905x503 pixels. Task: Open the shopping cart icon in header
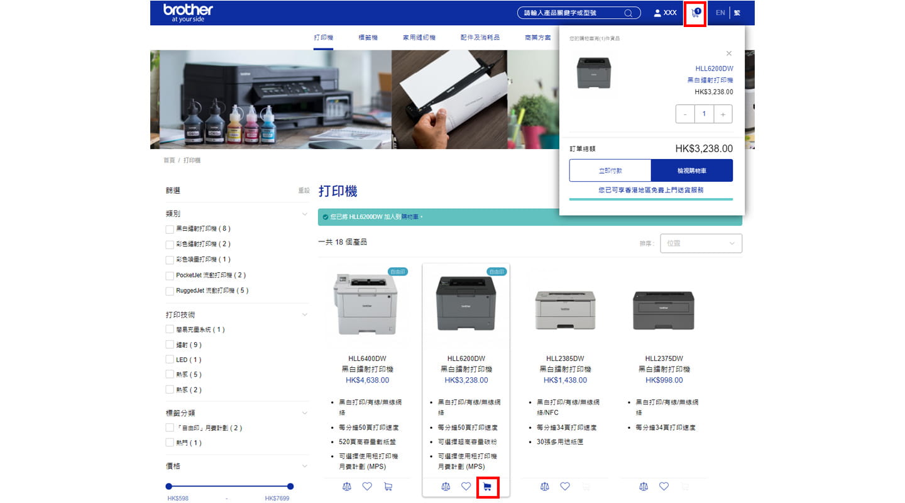[x=695, y=13]
